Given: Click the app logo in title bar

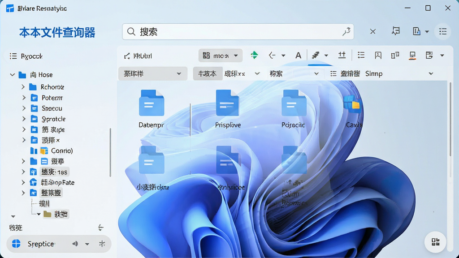Looking at the screenshot, I should [10, 8].
